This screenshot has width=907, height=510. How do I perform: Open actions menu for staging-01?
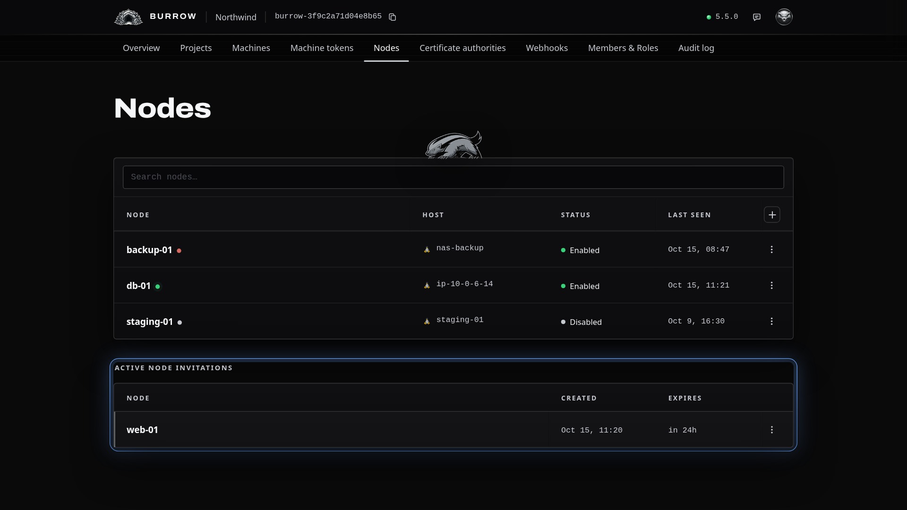click(772, 321)
